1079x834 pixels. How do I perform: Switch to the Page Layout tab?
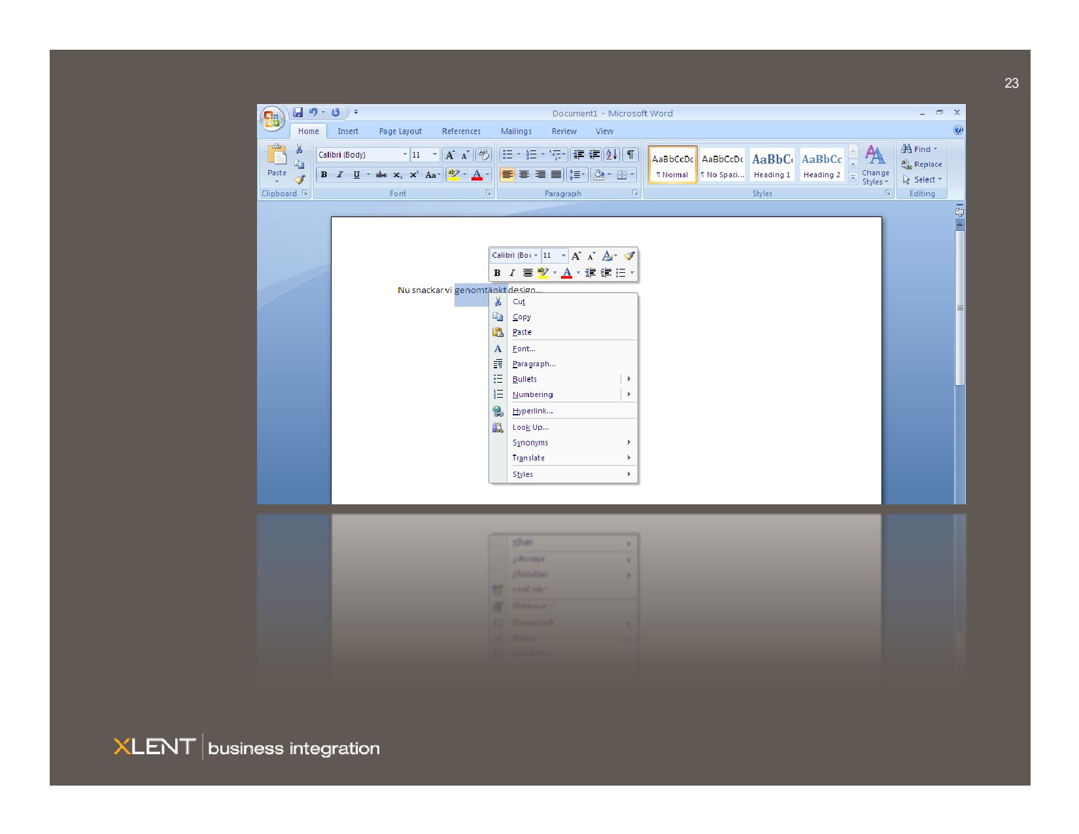pyautogui.click(x=400, y=131)
